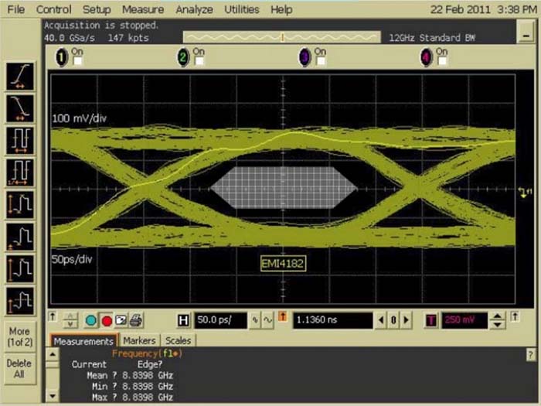Click the minimize dash button at top right
The image size is (541, 406).
526,32
